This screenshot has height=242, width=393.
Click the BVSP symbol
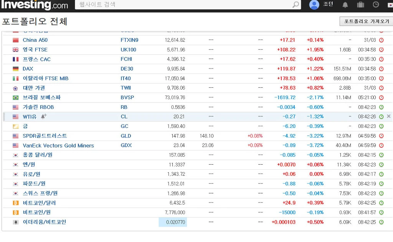[127, 98]
